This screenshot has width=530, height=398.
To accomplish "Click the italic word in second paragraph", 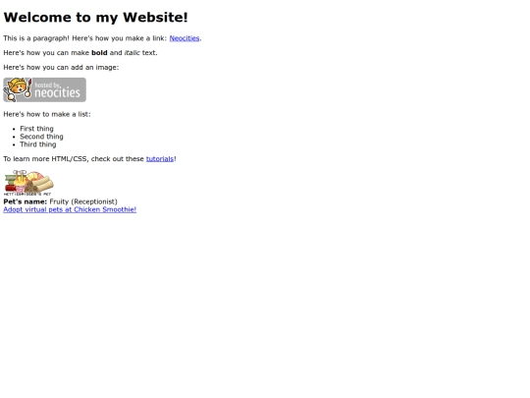I will coord(132,53).
